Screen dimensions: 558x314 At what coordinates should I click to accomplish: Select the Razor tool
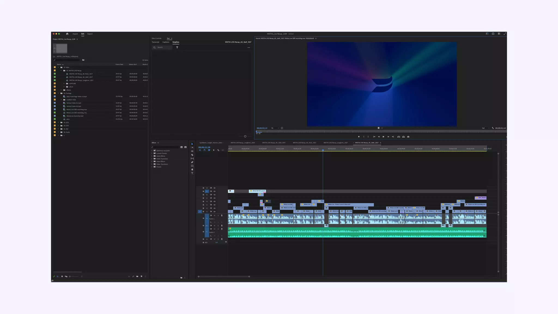click(x=192, y=155)
